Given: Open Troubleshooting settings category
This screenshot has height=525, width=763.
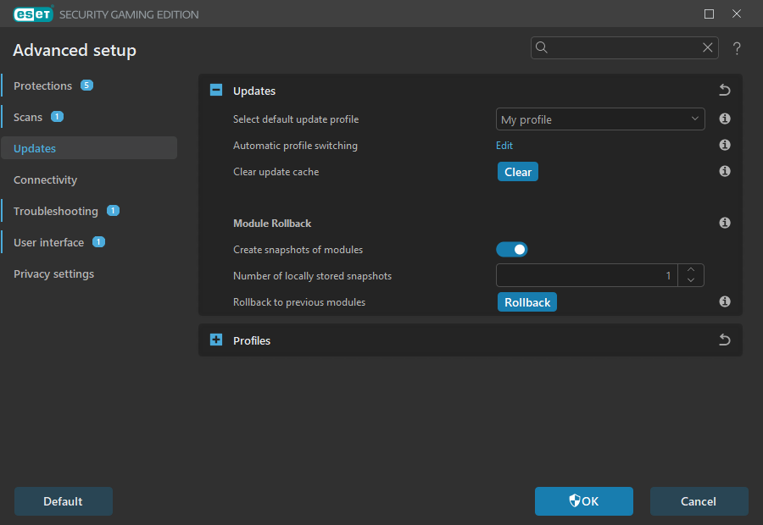Looking at the screenshot, I should 56,212.
